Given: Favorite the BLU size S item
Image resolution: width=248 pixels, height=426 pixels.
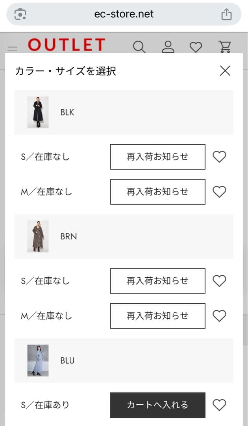Looking at the screenshot, I should (x=219, y=405).
